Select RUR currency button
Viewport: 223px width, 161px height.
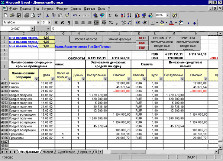click(x=142, y=38)
